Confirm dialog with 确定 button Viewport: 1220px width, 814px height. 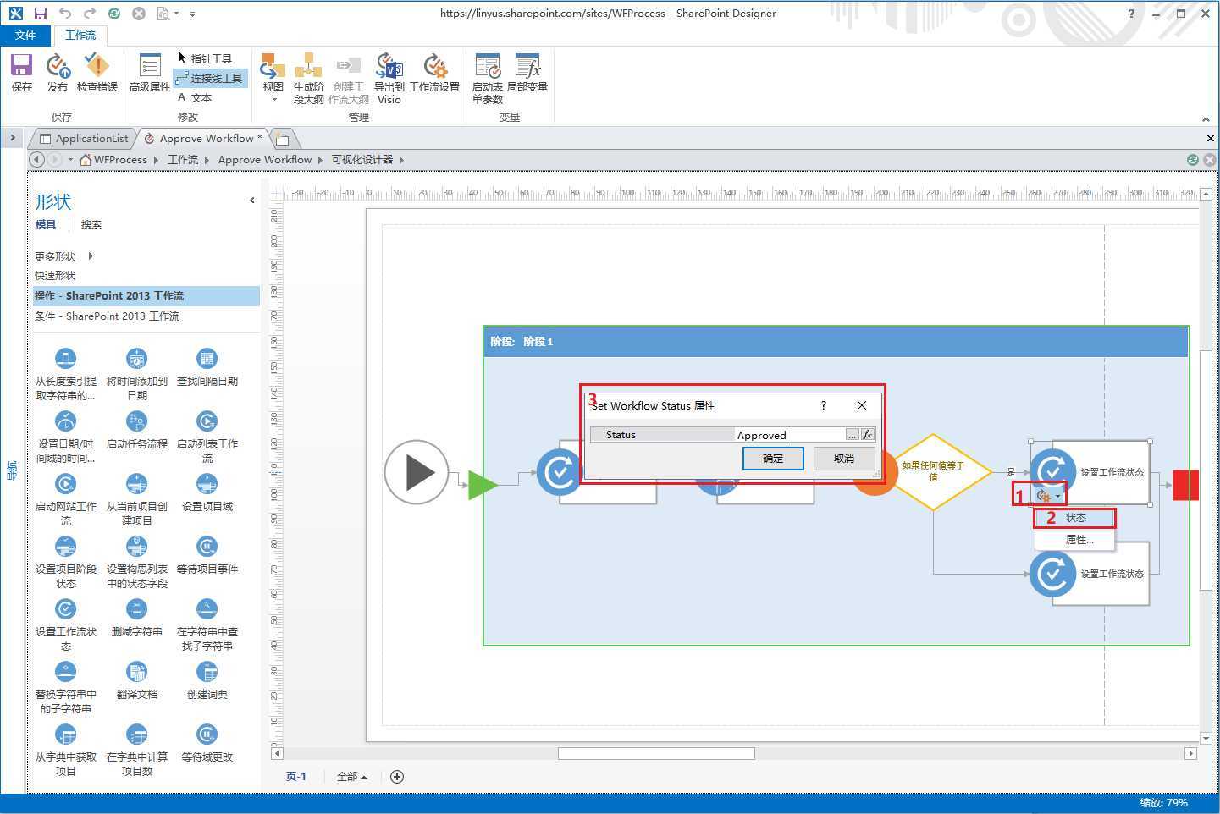pyautogui.click(x=773, y=458)
